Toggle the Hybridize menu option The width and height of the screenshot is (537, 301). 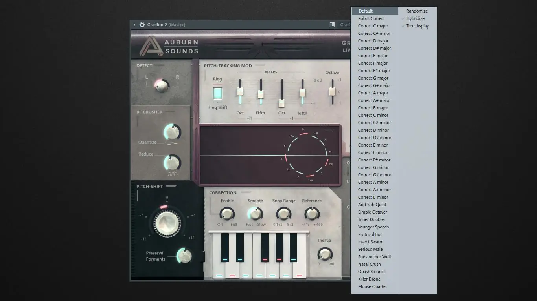coord(418,18)
